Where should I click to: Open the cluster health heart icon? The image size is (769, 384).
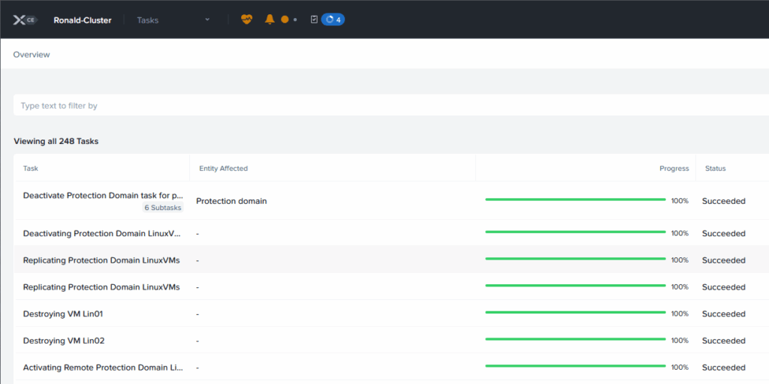[247, 19]
